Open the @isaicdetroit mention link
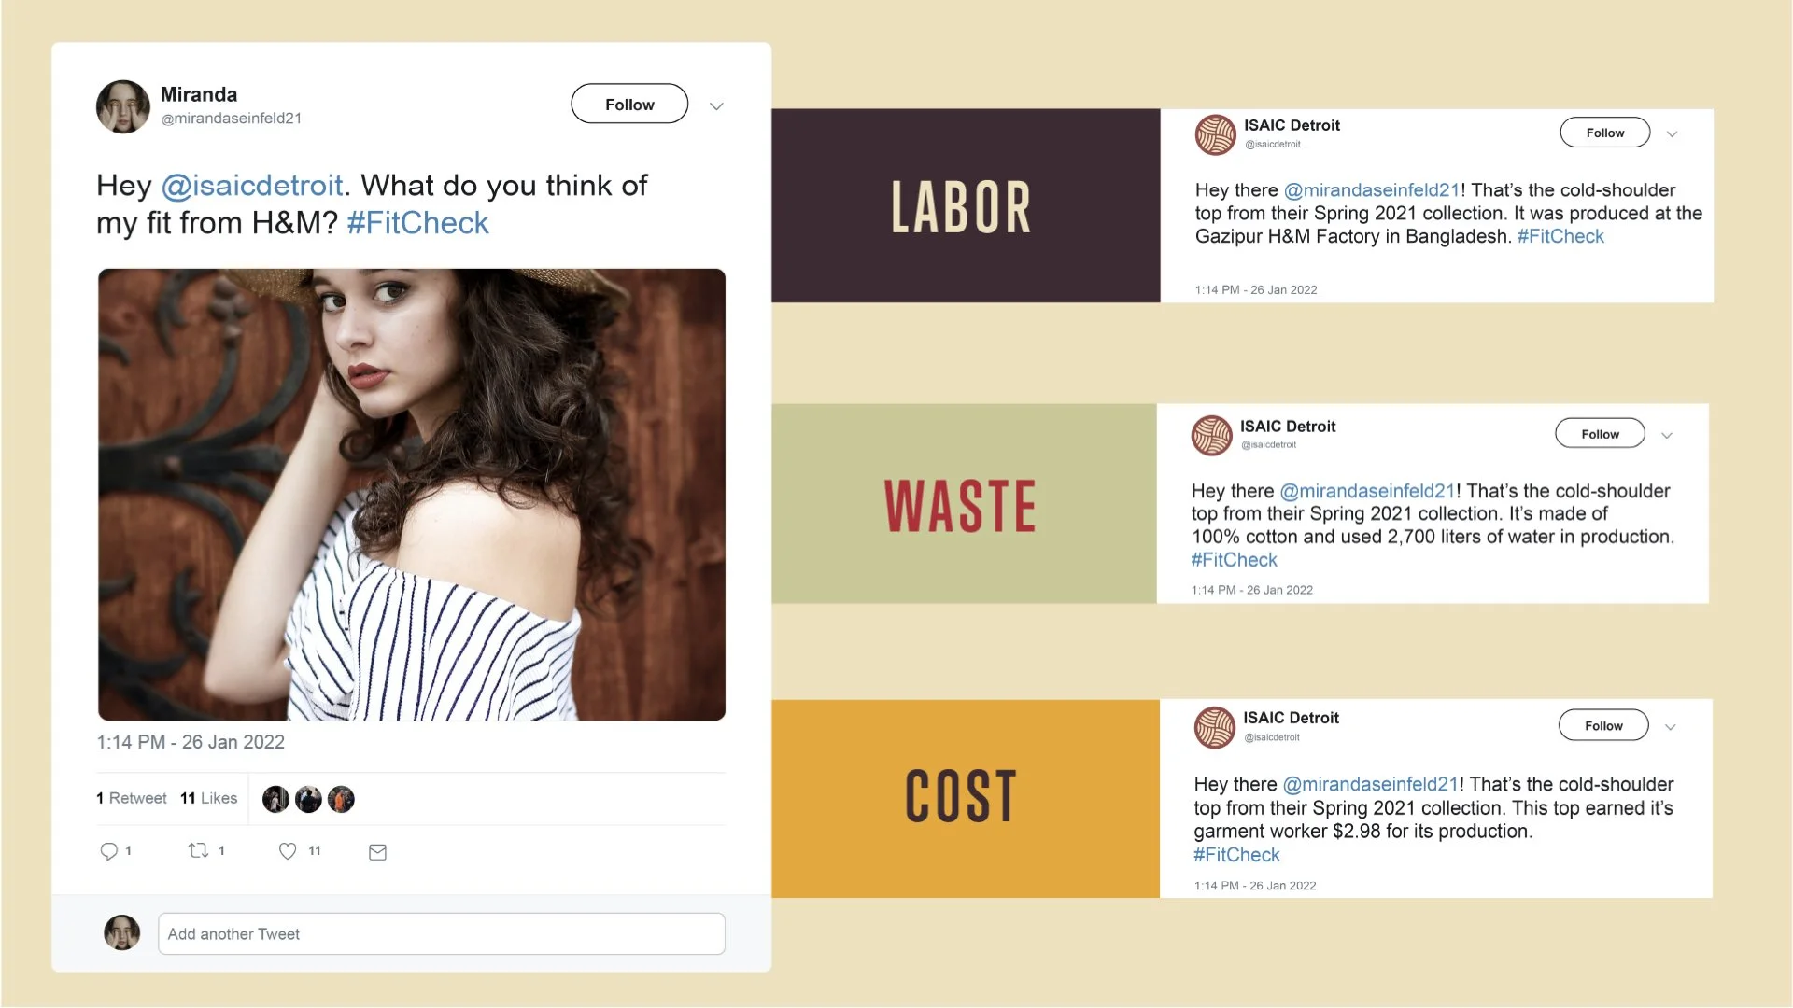The image size is (1793, 1008). click(x=252, y=186)
